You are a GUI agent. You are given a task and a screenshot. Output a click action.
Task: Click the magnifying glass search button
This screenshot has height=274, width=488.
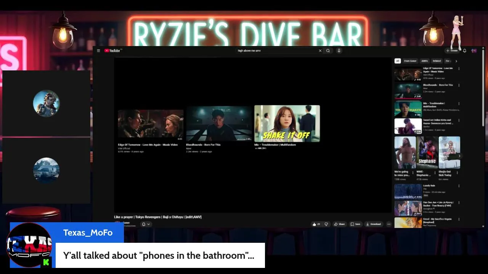pyautogui.click(x=328, y=51)
